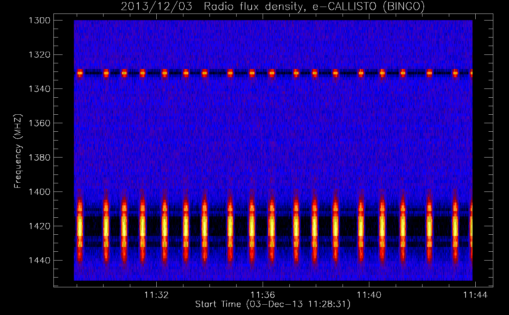The height and width of the screenshot is (315, 509).
Task: Select the 1320 frequency axis label
Action: click(39, 55)
